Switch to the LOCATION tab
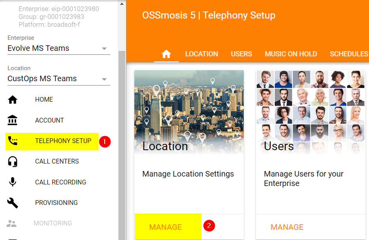Image resolution: width=369 pixels, height=240 pixels. click(x=201, y=54)
